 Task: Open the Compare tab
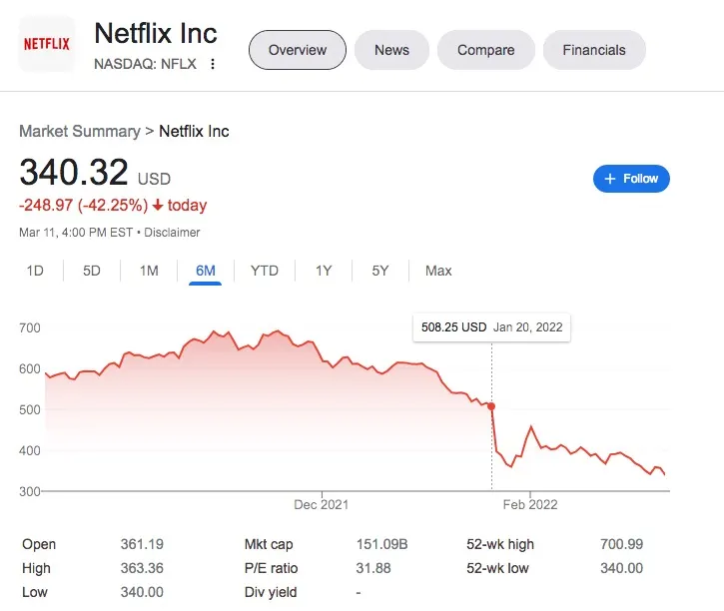tap(485, 50)
